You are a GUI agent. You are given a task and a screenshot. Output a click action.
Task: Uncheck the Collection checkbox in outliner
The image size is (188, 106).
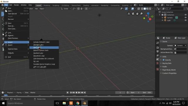click(x=162, y=15)
